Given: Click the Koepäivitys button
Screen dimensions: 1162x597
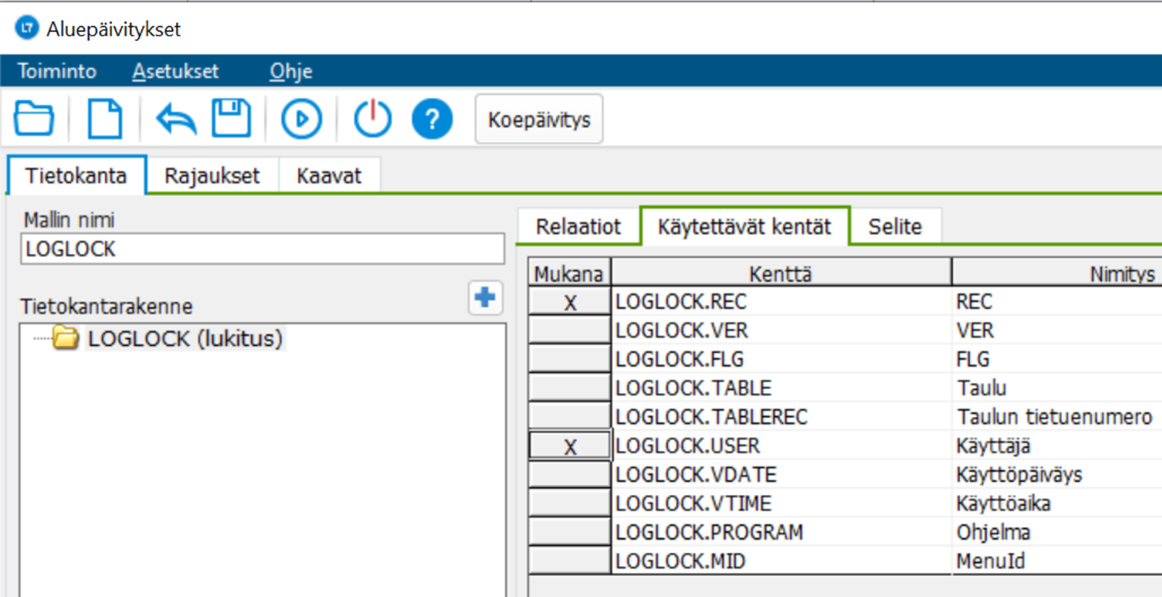Looking at the screenshot, I should 539,119.
